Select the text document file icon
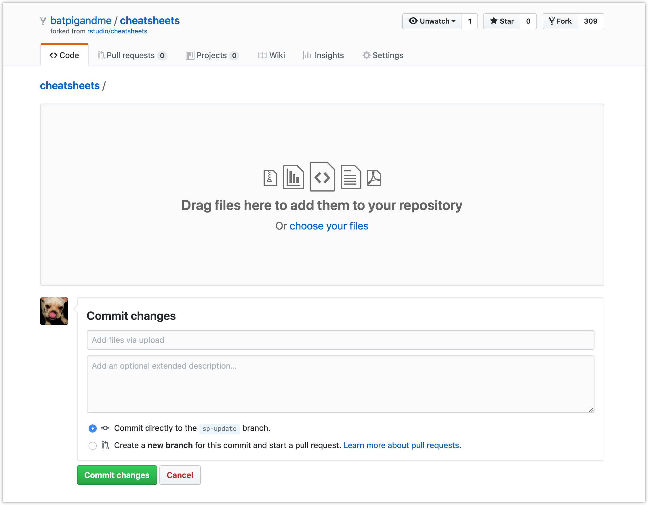Screen dimensions: 648x505 point(351,177)
